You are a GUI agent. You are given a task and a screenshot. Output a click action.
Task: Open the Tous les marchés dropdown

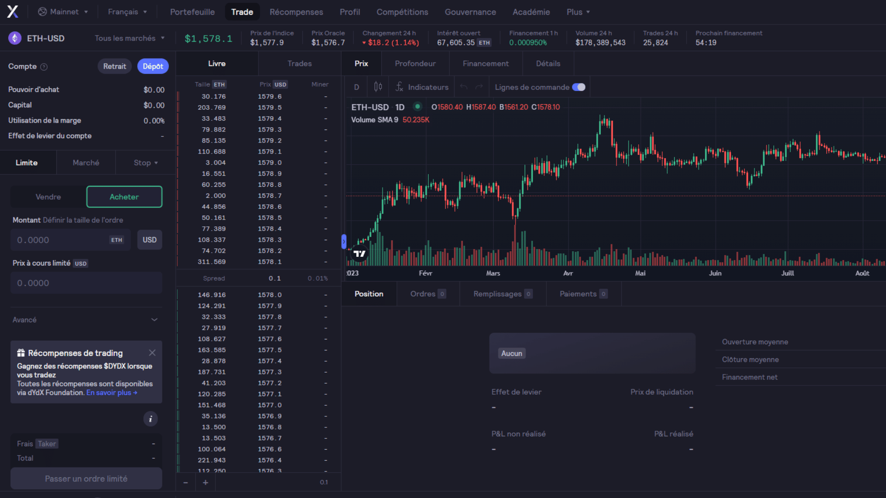pyautogui.click(x=129, y=38)
